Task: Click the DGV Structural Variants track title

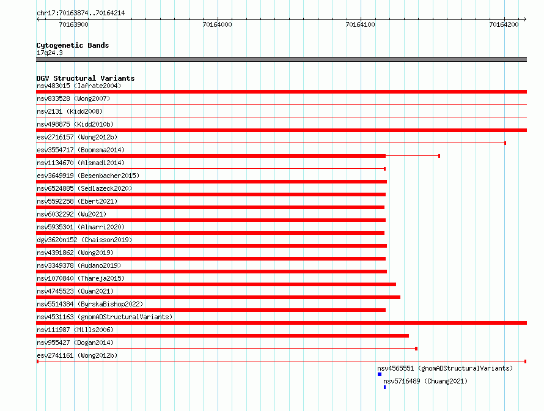Action: [86, 78]
